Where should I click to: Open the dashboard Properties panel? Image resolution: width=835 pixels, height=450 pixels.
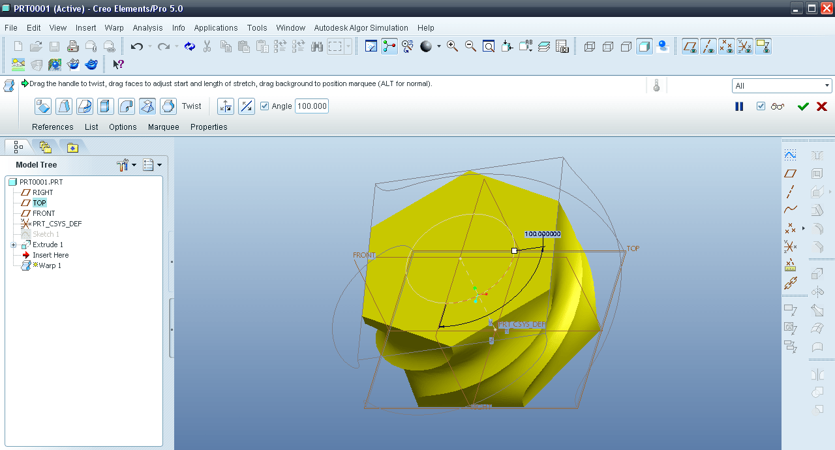tap(209, 127)
